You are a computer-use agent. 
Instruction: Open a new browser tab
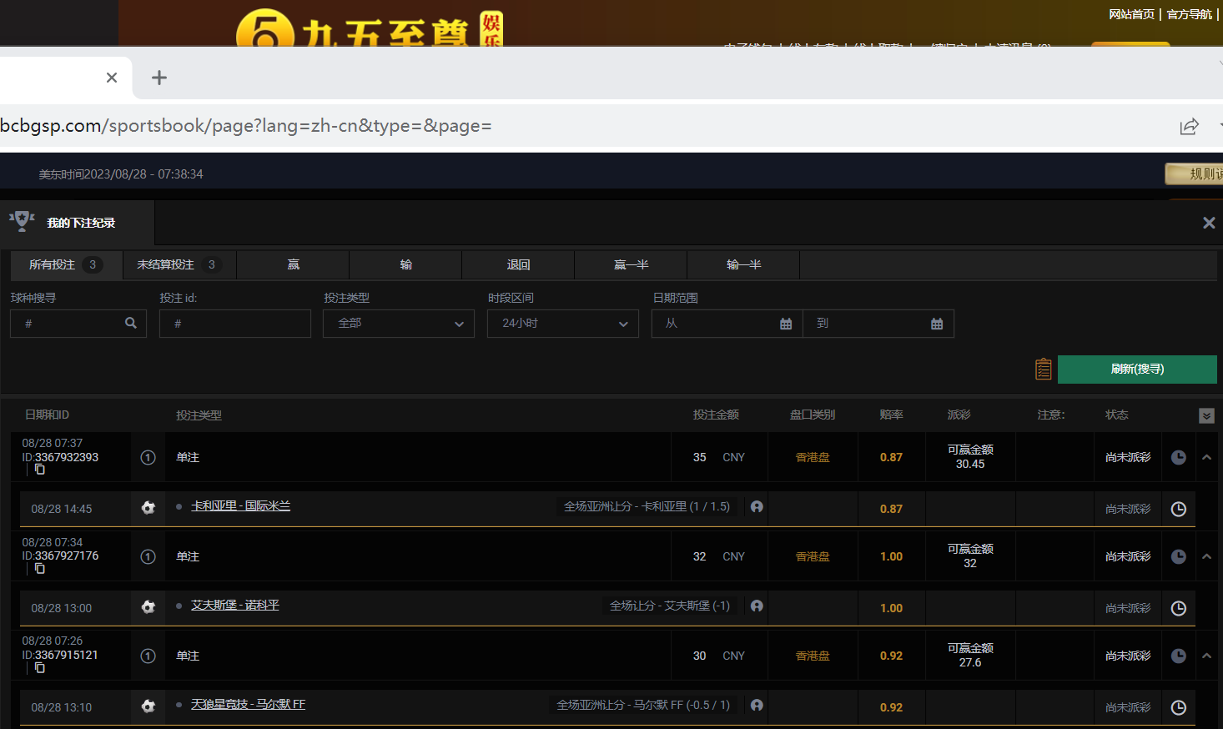159,78
